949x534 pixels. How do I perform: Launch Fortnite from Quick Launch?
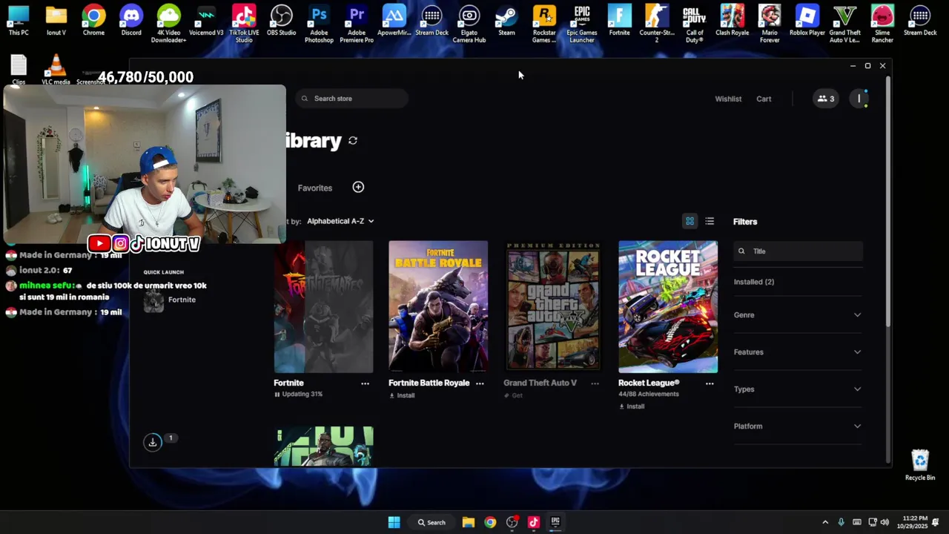pyautogui.click(x=171, y=300)
